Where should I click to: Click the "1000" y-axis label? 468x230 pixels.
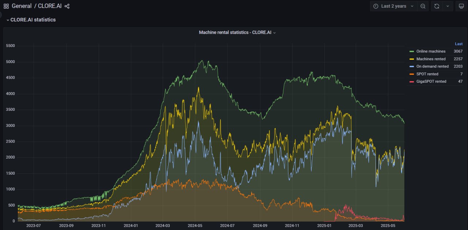11,190
